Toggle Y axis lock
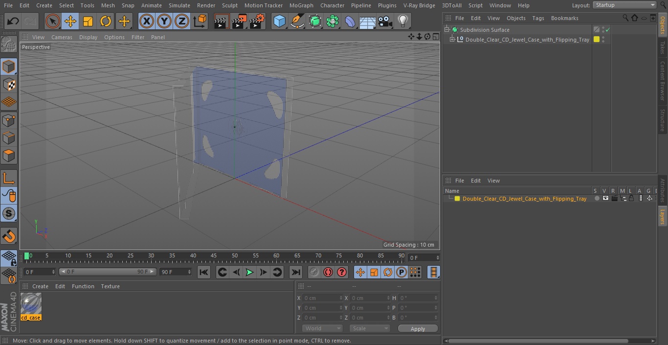Viewport: 668px width, 345px height. click(164, 21)
